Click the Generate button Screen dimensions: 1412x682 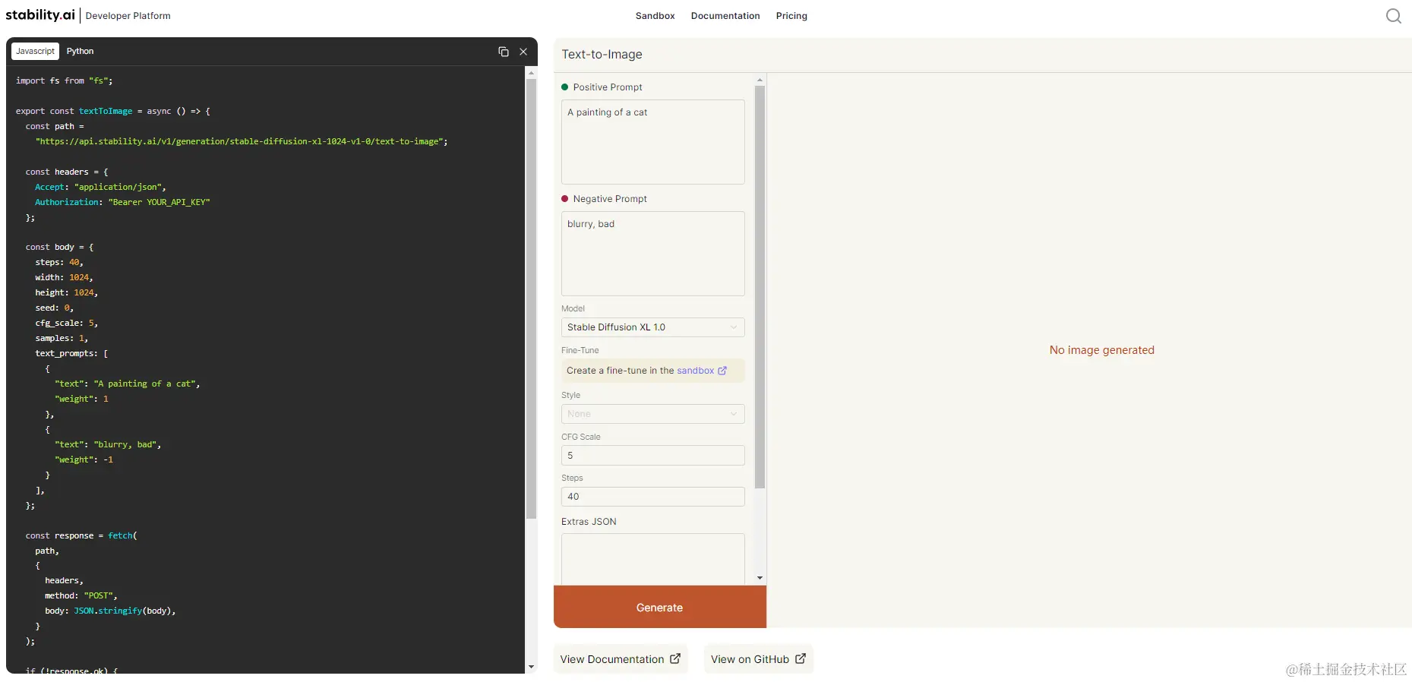[659, 607]
